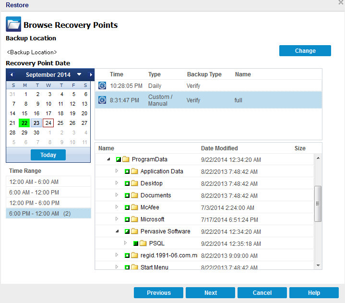Go to previous month in calendar
This screenshot has height=303, width=345.
click(x=12, y=75)
